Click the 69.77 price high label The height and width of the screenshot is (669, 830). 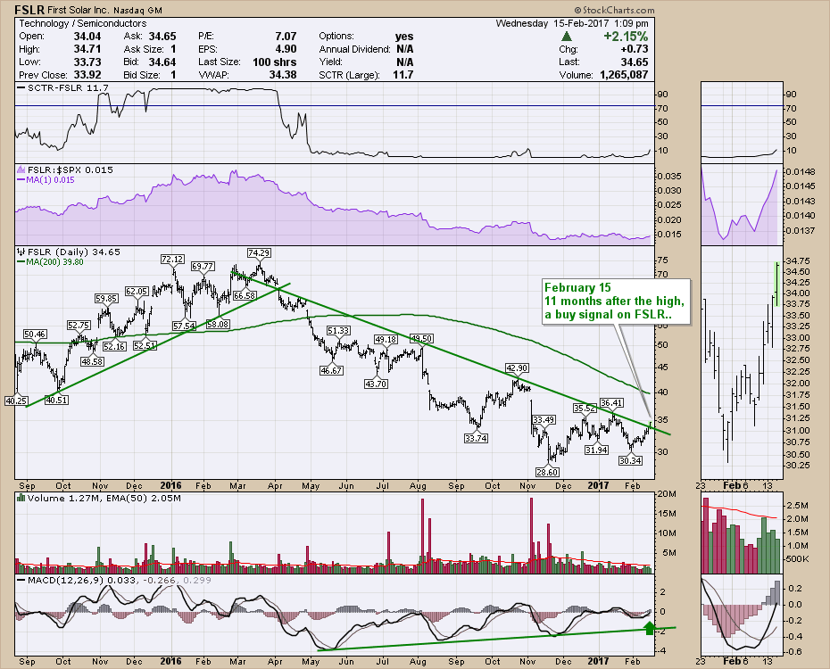click(x=203, y=267)
